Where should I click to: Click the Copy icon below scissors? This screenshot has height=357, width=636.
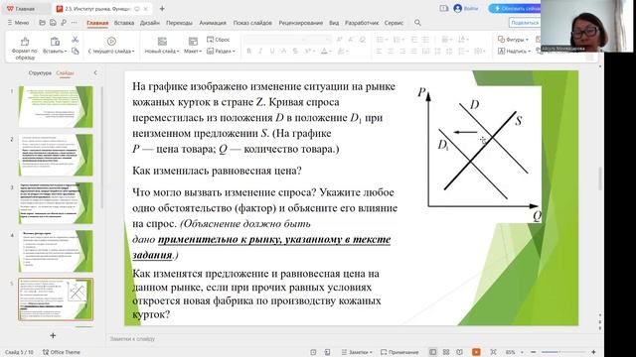tap(76, 51)
